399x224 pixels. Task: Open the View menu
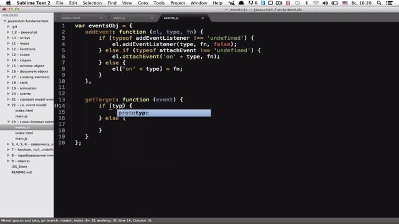point(127,3)
